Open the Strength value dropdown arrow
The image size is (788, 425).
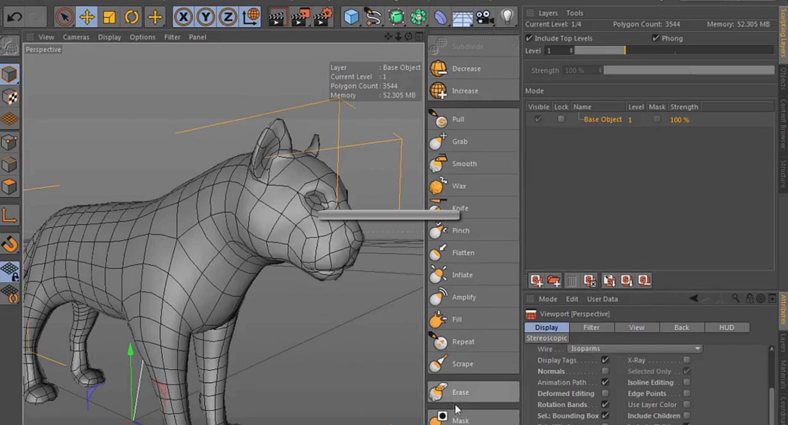[x=599, y=70]
